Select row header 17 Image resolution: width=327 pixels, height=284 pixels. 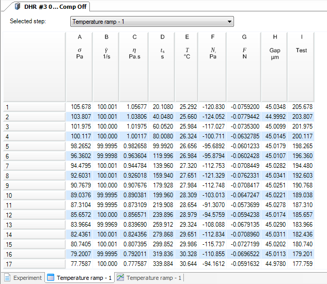[x=35, y=264]
